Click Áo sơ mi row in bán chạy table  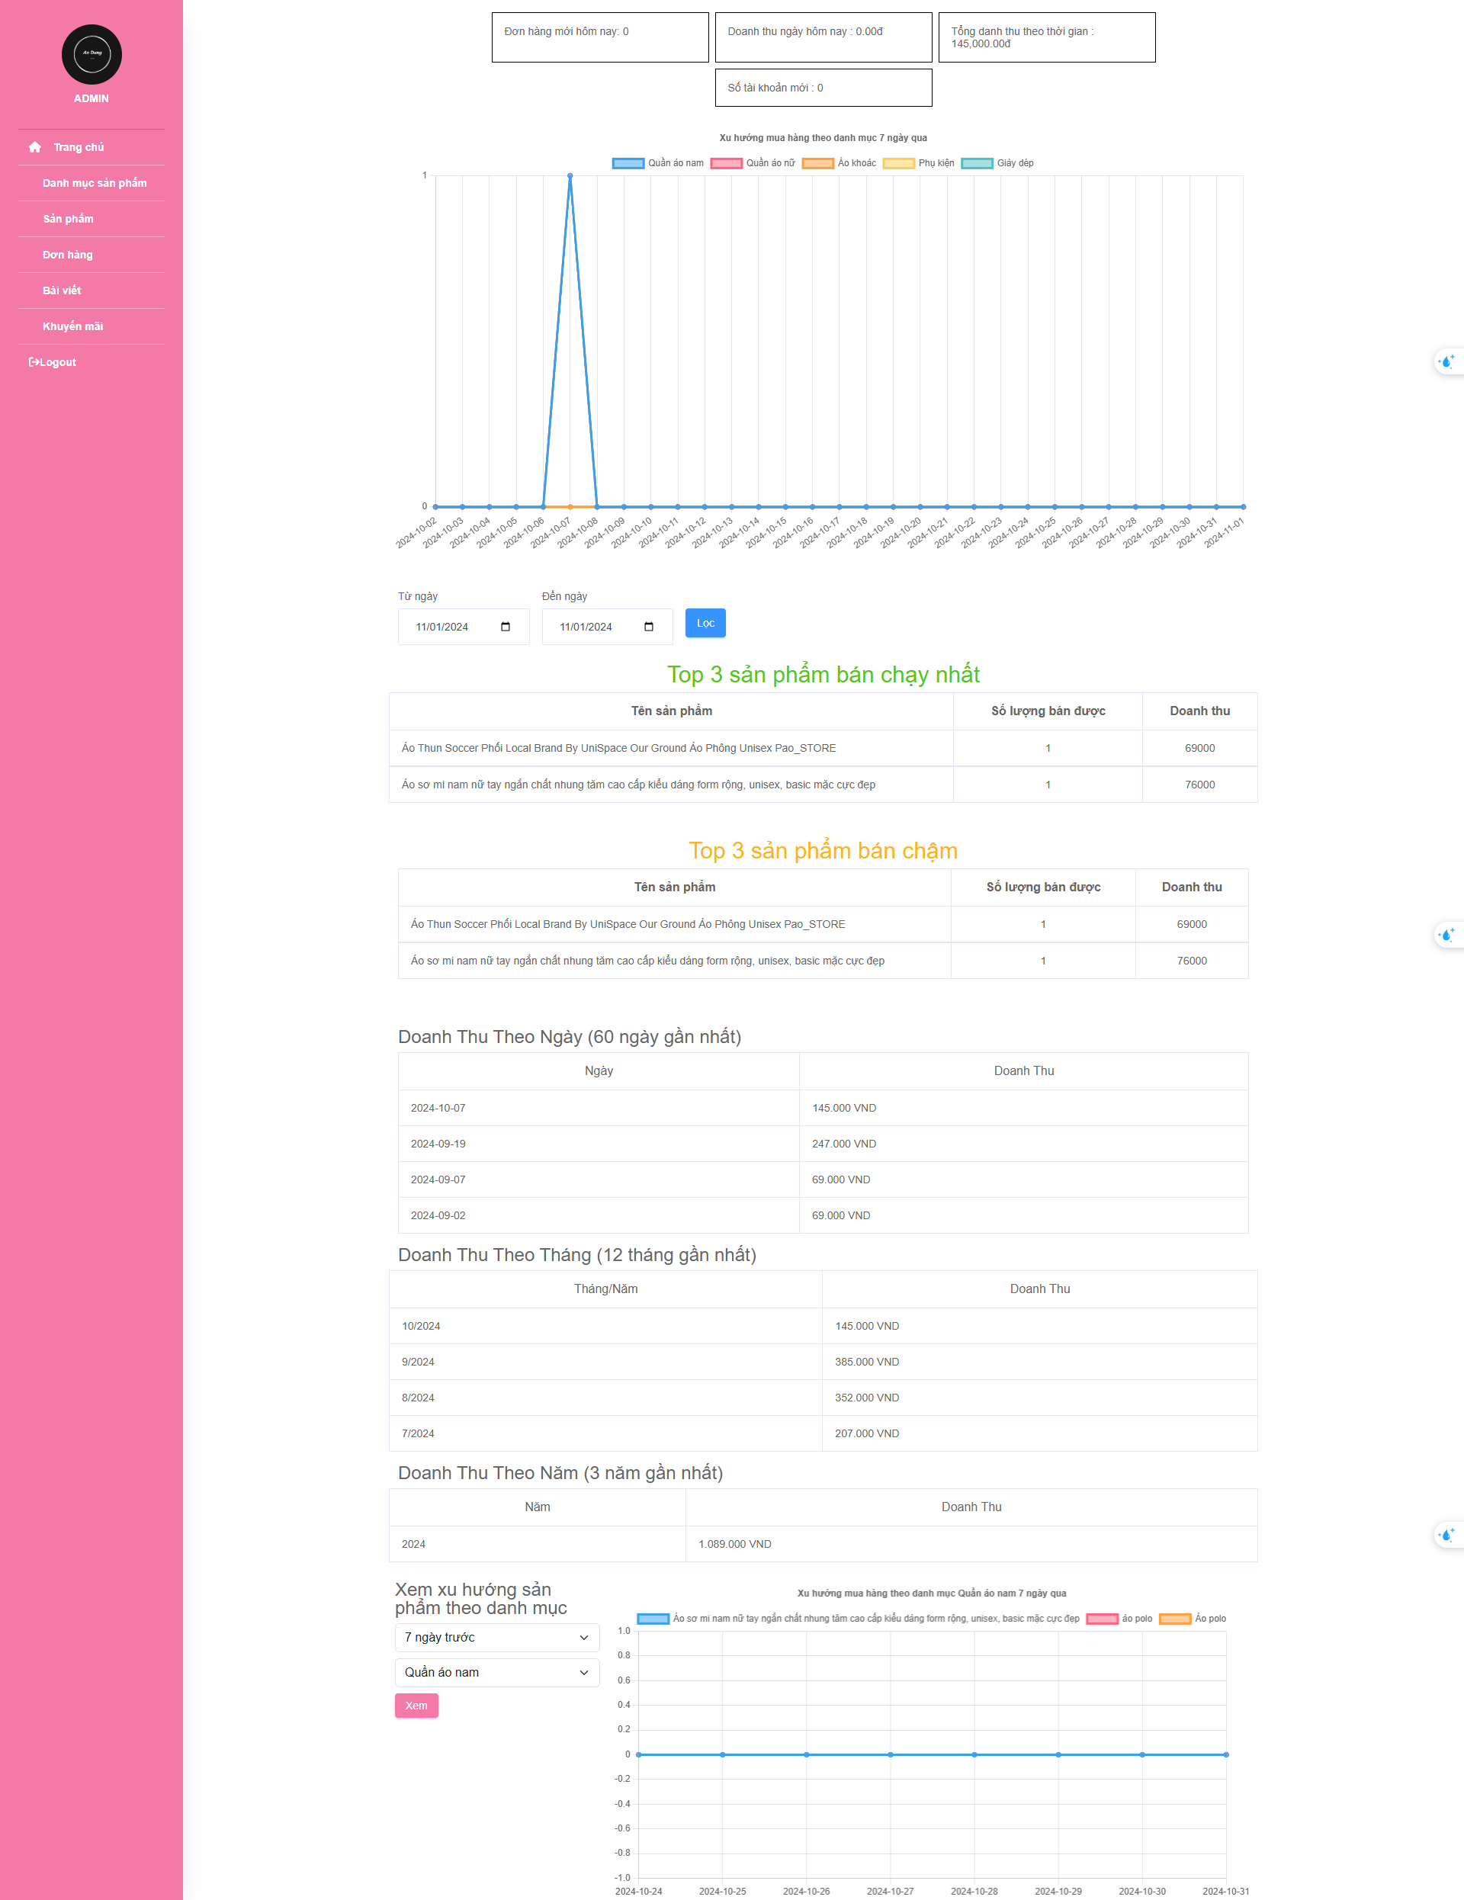click(823, 785)
